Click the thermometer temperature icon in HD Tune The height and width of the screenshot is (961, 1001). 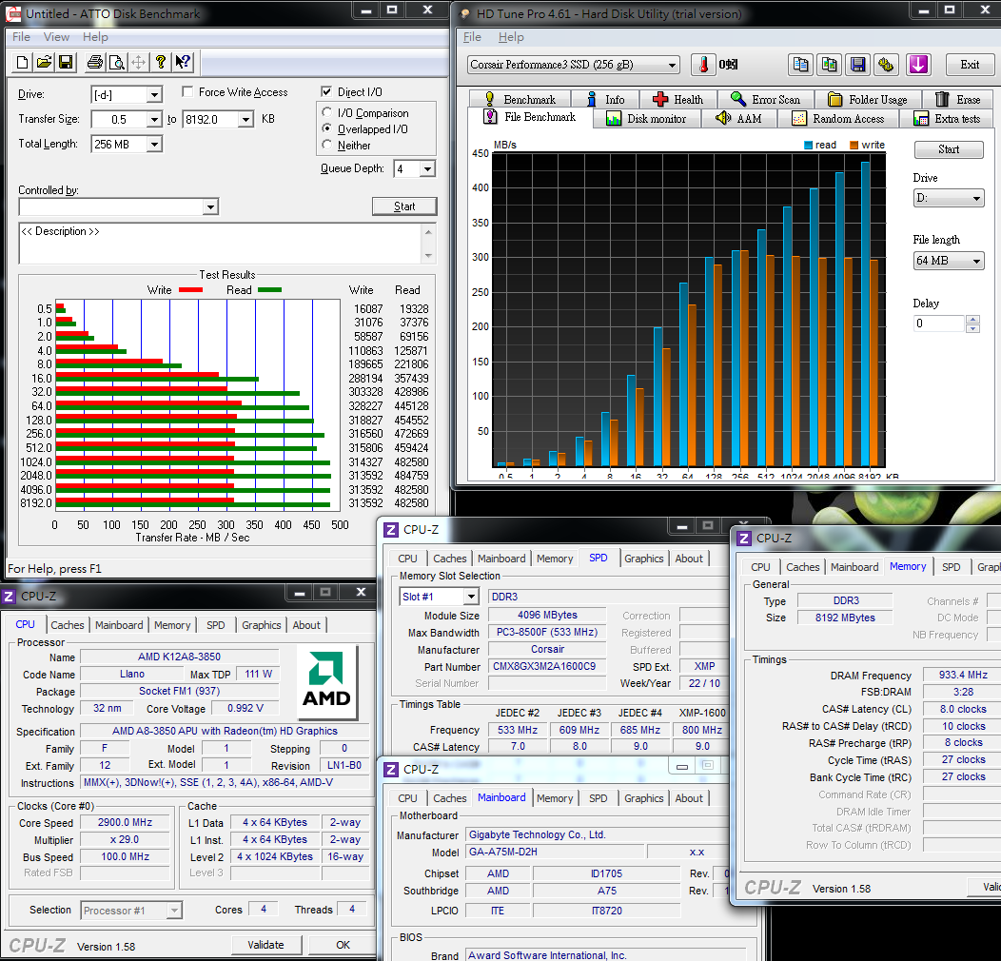click(703, 65)
